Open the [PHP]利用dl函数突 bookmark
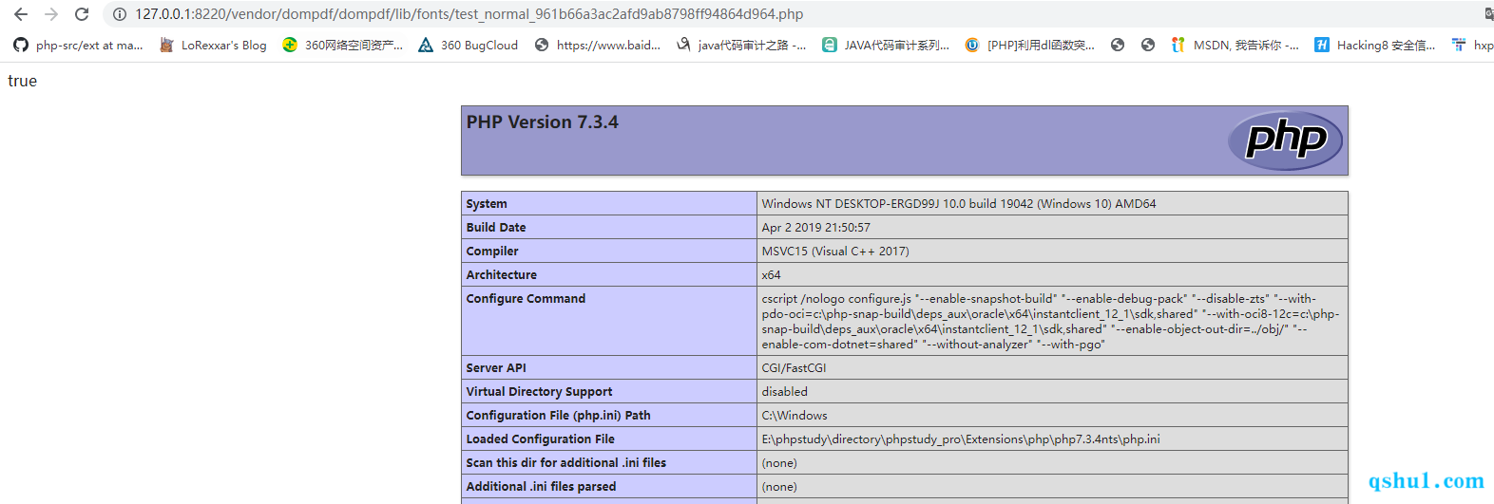The height and width of the screenshot is (504, 1494). click(x=1029, y=45)
